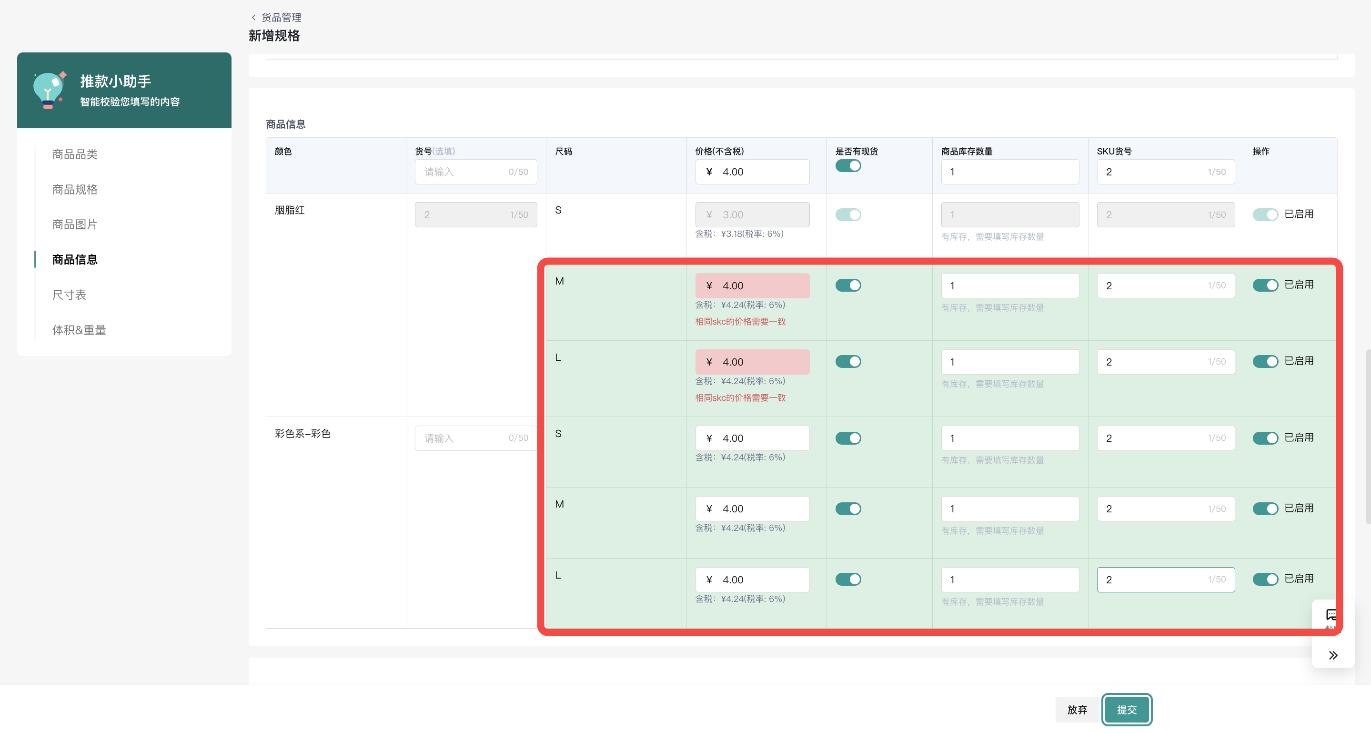Click 货号 input for 彩色系-彩色

coord(476,438)
